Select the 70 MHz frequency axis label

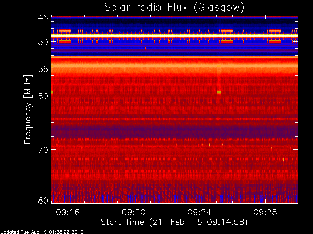[43, 150]
